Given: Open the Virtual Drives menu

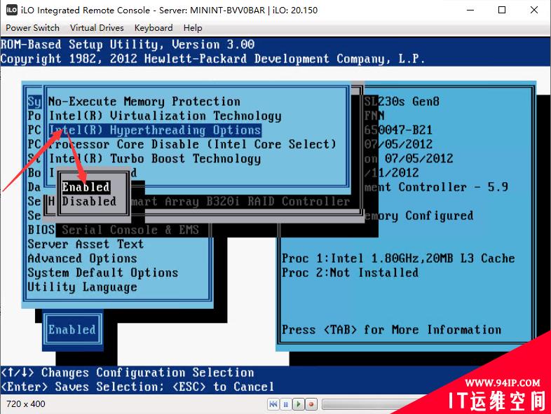Looking at the screenshot, I should click(97, 28).
